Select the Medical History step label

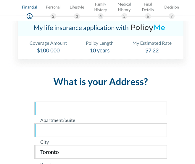click(x=124, y=7)
